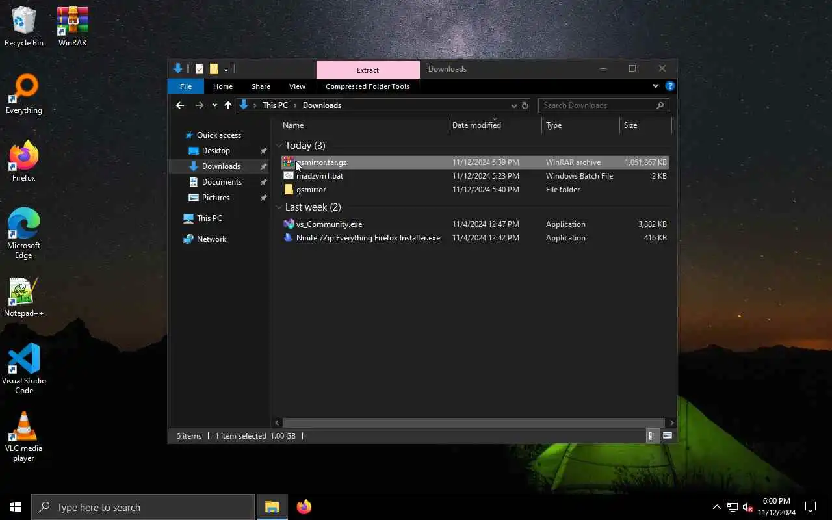
Task: Select the VLC media player desktop shortcut
Action: point(24,437)
